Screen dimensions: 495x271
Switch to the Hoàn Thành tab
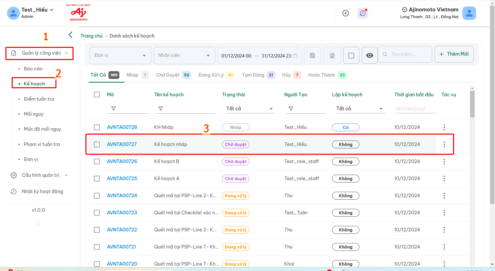327,75
